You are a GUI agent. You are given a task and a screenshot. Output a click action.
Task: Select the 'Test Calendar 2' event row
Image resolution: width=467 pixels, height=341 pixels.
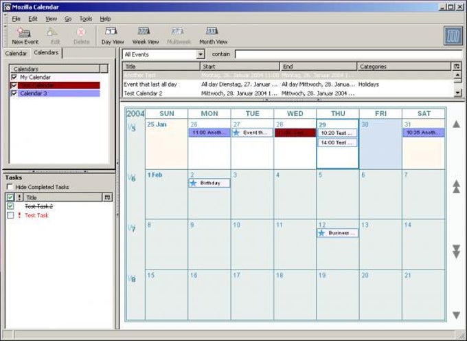[288, 93]
